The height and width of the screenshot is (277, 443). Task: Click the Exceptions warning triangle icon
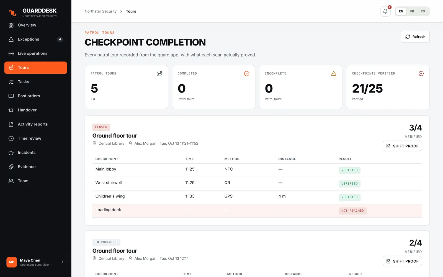coord(11,39)
